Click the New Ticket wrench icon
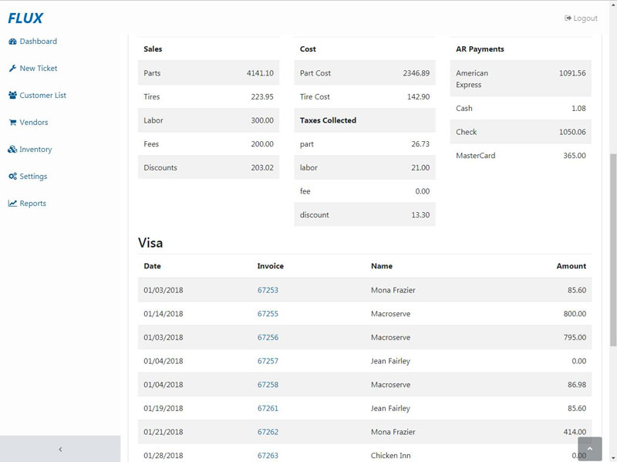Screen dimensions: 617x462 click(x=12, y=69)
